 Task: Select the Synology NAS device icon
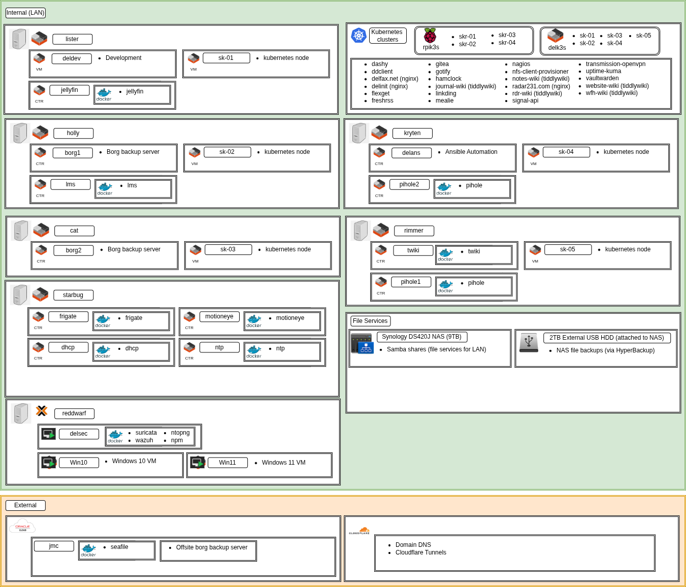[362, 343]
